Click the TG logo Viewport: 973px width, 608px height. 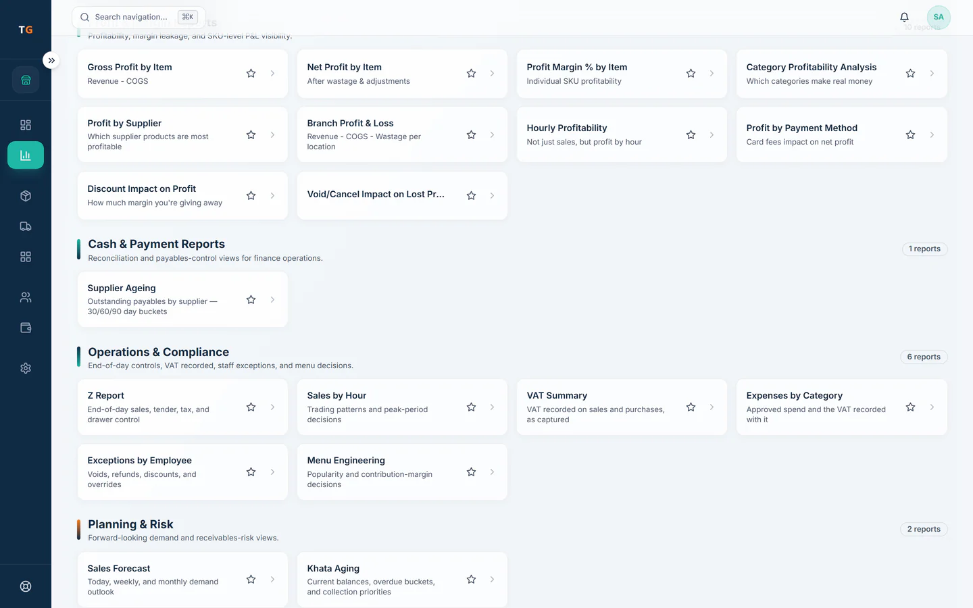pos(26,30)
